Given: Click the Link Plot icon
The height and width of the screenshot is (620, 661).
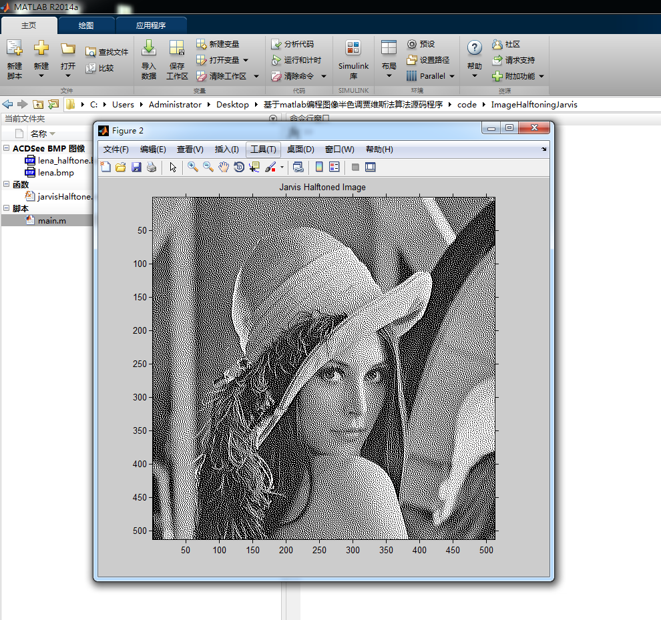Looking at the screenshot, I should coord(298,168).
